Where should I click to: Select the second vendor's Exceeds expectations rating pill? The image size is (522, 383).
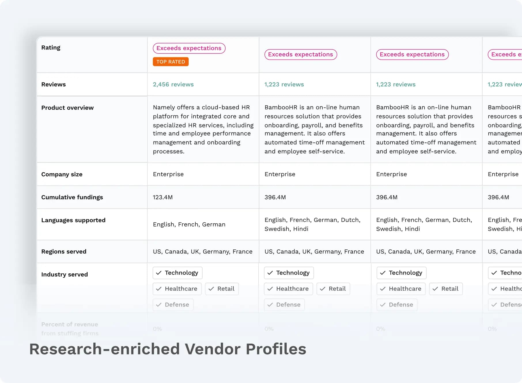pos(300,54)
